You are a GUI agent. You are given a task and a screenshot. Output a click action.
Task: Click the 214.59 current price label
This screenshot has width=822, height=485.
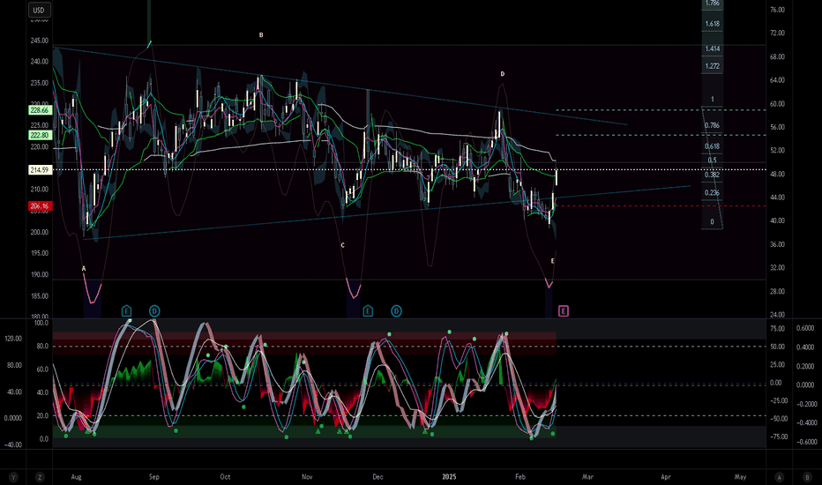click(40, 170)
